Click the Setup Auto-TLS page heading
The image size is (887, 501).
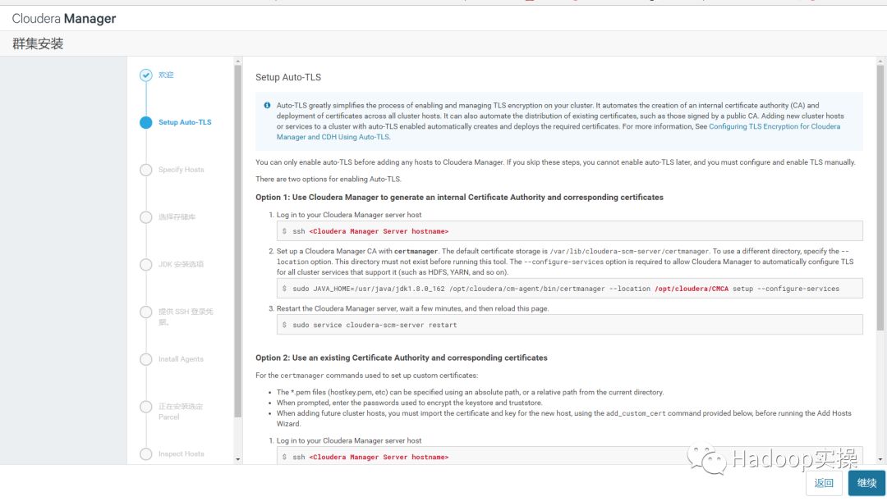(288, 77)
